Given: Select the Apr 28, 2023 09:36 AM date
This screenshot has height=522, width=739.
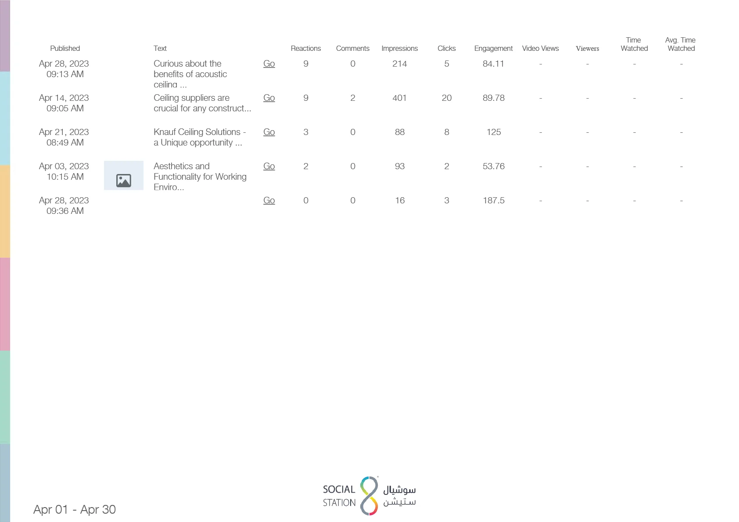Looking at the screenshot, I should click(64, 206).
